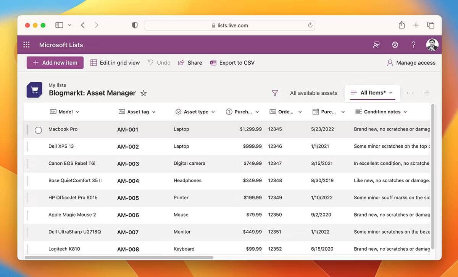458x277 pixels.
Task: Open the Model column dropdown
Action: 77,112
